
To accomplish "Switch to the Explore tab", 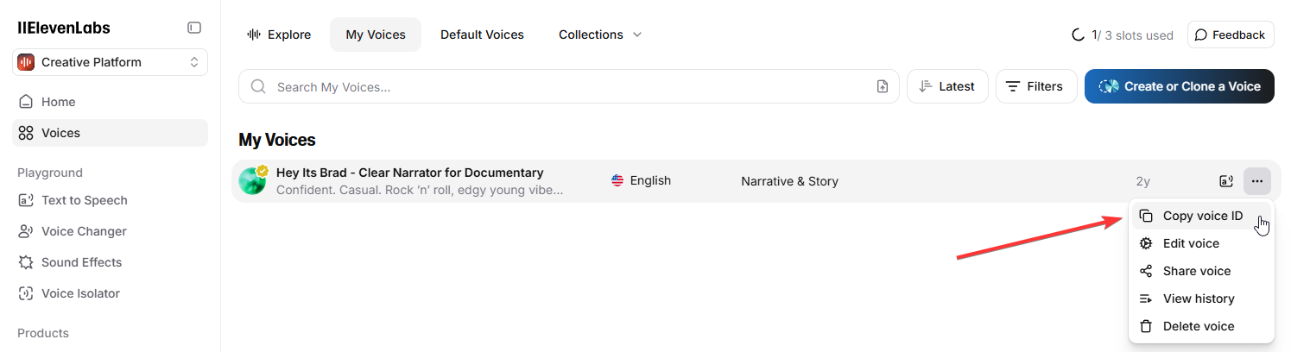I will (x=279, y=35).
